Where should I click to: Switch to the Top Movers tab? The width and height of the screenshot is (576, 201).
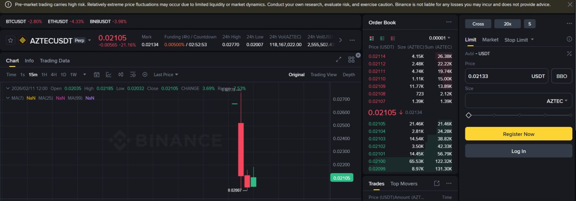click(404, 184)
